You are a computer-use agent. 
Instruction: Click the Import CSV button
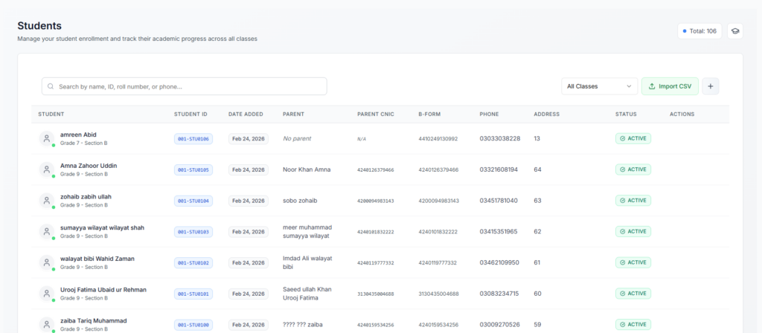670,86
